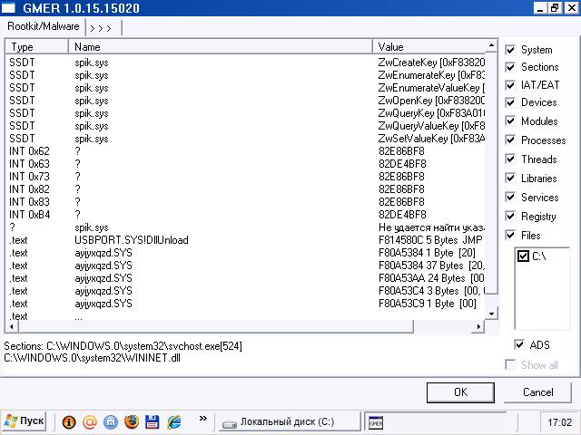Toggle the C:\ drive checkbox
The image size is (581, 435).
tap(523, 256)
